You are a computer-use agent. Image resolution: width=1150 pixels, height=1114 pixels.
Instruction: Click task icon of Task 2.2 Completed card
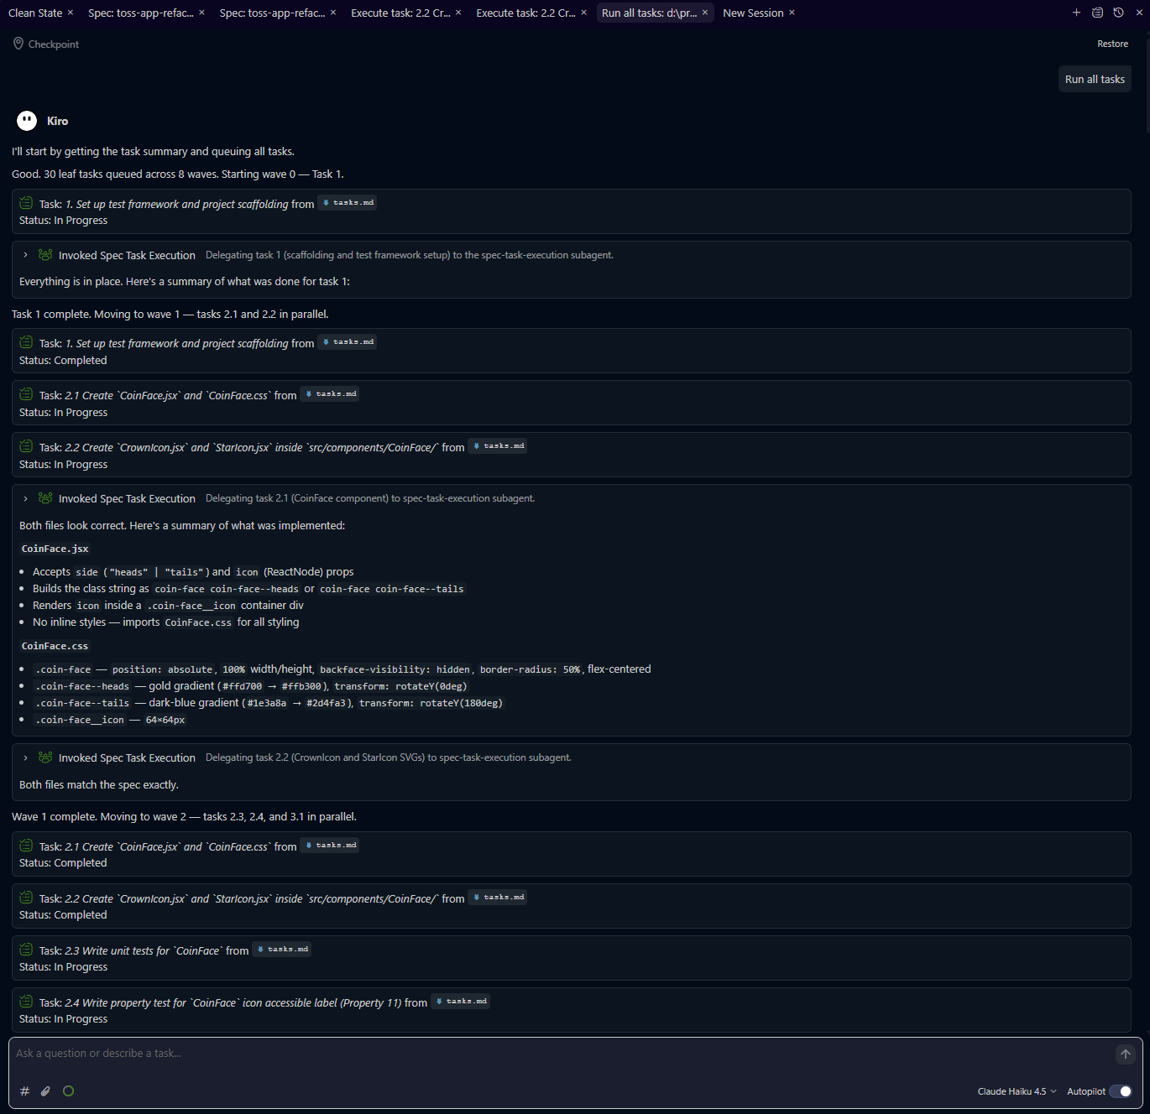pos(26,898)
